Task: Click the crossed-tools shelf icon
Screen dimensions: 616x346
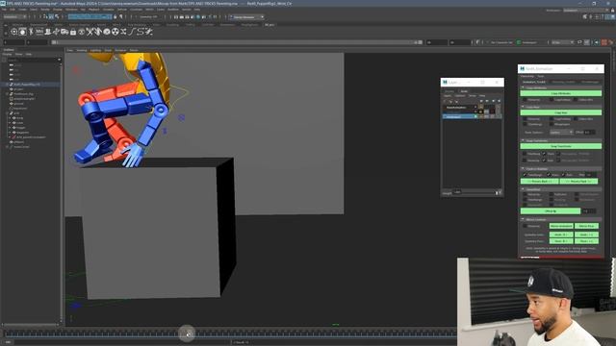Action: [x=90, y=32]
